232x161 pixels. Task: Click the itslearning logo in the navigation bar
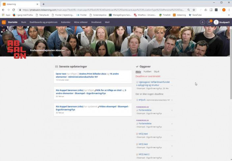click(x=4, y=22)
